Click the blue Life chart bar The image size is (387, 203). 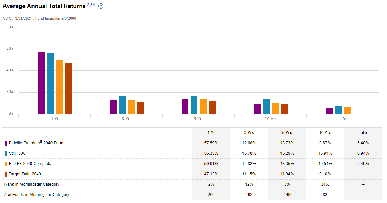(x=338, y=110)
